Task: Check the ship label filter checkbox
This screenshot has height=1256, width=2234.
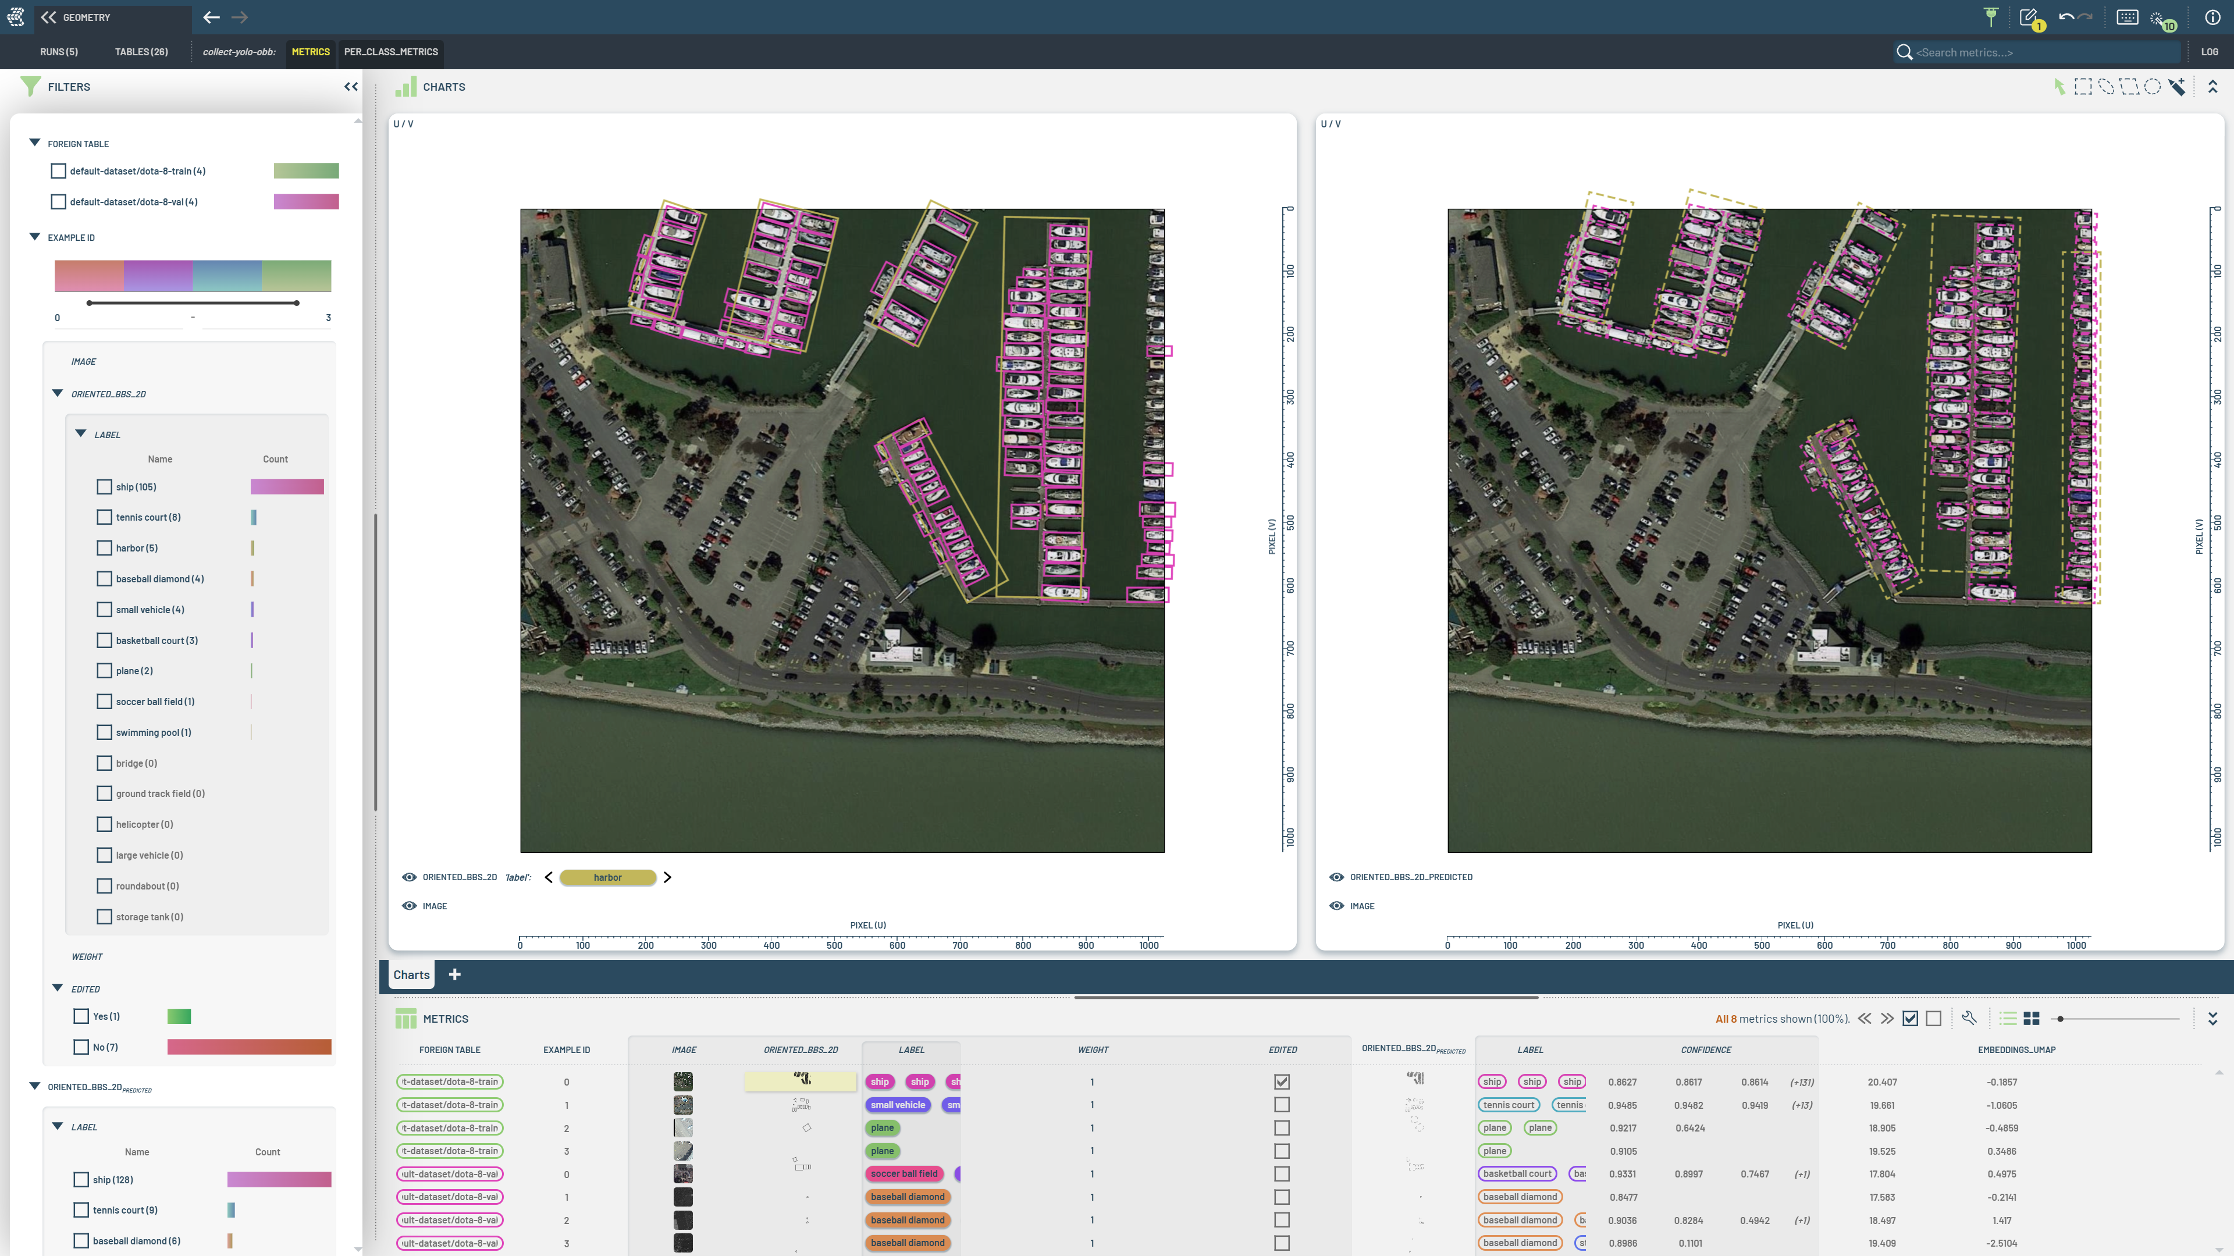Action: pyautogui.click(x=104, y=486)
